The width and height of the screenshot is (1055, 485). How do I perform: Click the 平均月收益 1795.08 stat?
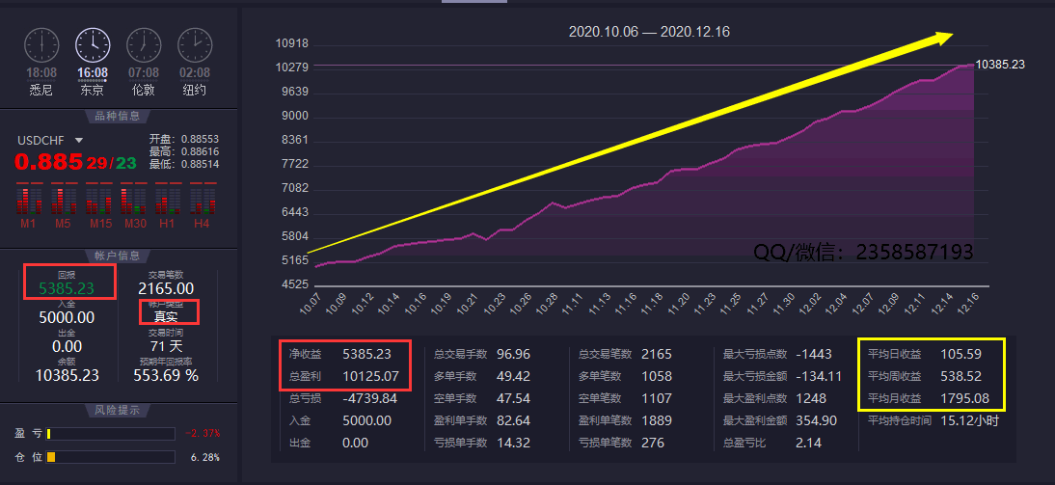click(x=929, y=399)
